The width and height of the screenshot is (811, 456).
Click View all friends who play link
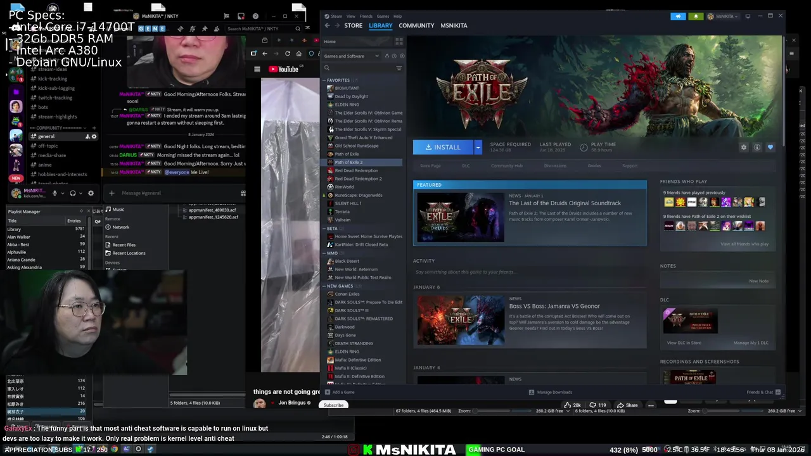(744, 244)
